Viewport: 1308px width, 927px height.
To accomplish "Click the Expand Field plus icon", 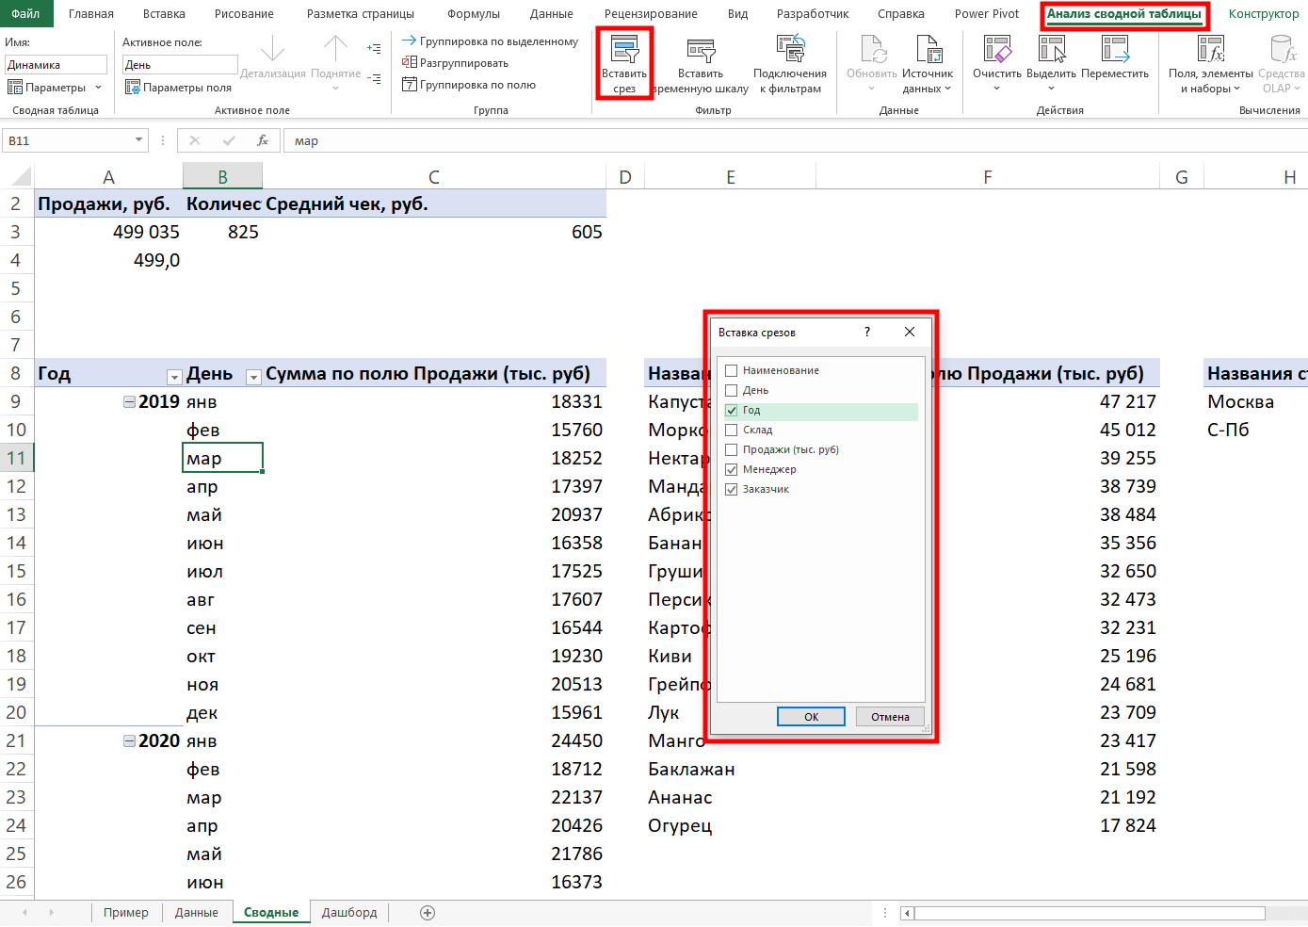I will 374,48.
